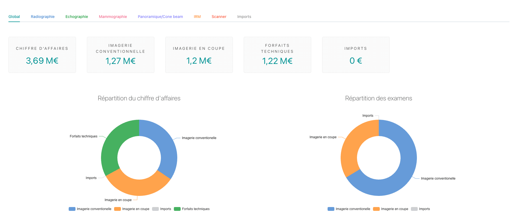Click blue Imagerie conventionnelle swatch in revenue legend
519x222 pixels.
click(x=72, y=209)
